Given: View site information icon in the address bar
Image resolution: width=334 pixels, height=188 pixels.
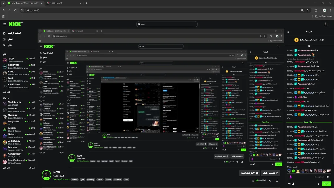Looking at the screenshot, I should [22, 10].
